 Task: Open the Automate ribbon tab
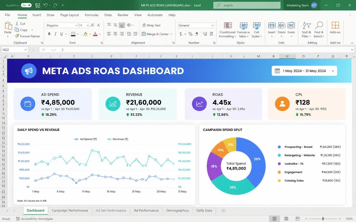coord(155,15)
